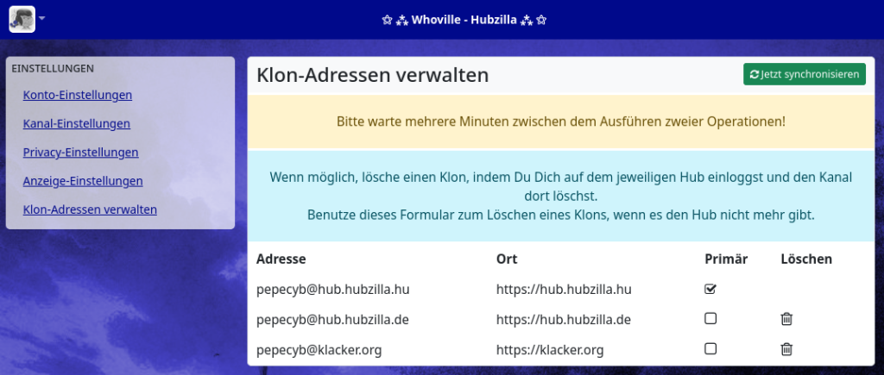Open the dropdown caret beside the avatar
Image resolution: width=884 pixels, height=375 pixels.
[x=42, y=18]
